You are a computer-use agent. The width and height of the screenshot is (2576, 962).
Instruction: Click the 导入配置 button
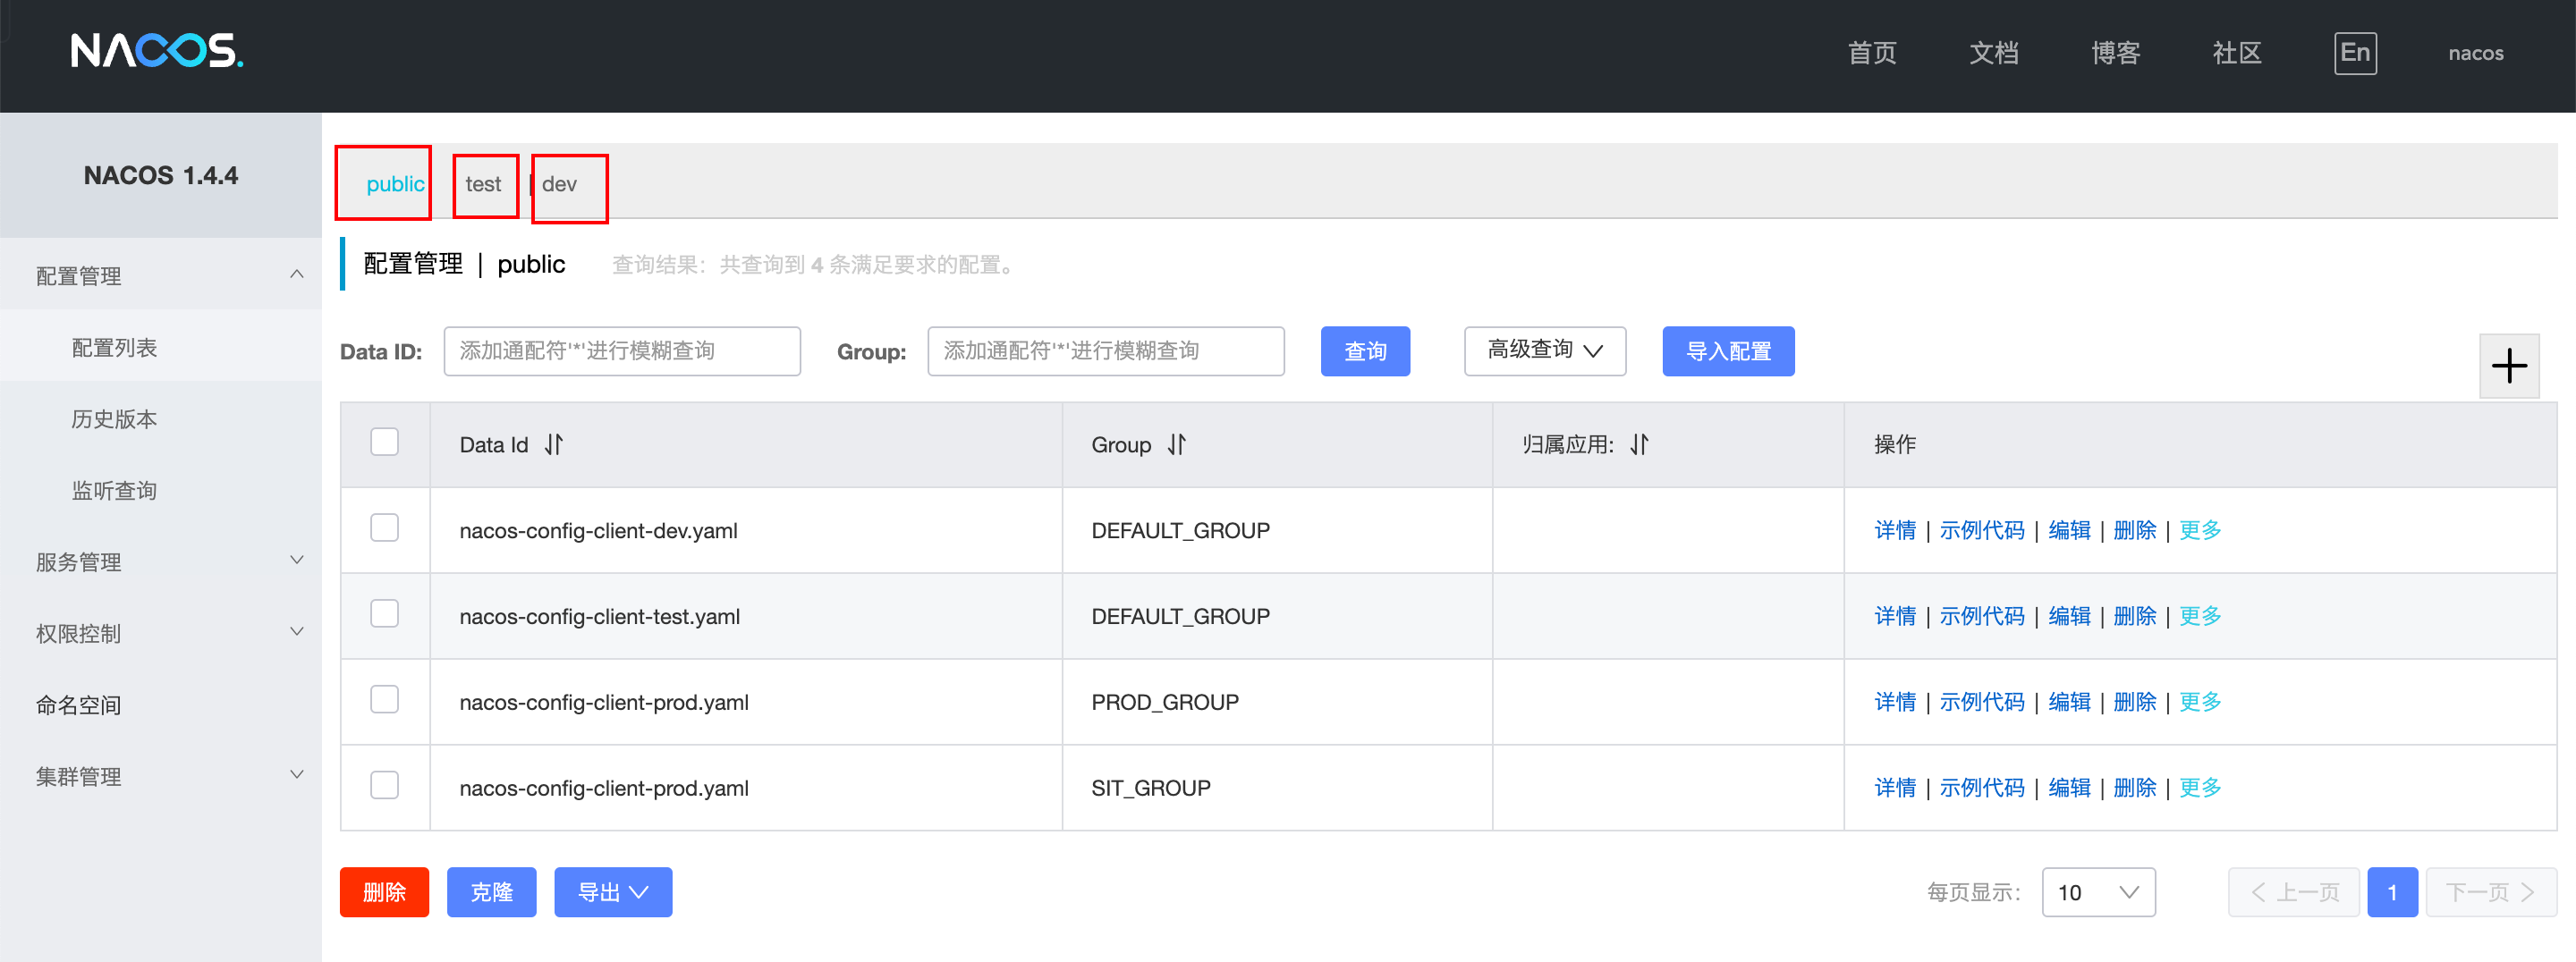[1728, 351]
